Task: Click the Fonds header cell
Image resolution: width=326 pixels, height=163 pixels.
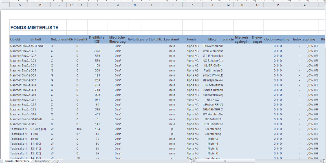Action: (192, 39)
